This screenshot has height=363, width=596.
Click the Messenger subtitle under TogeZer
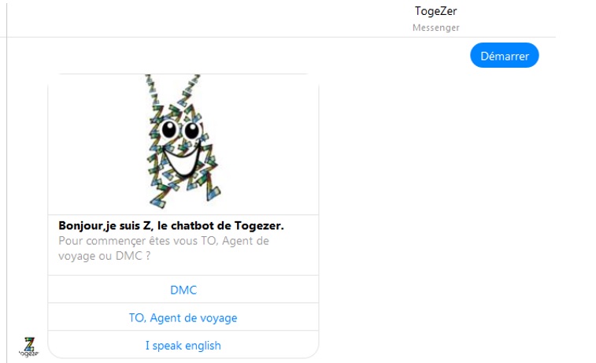point(435,28)
